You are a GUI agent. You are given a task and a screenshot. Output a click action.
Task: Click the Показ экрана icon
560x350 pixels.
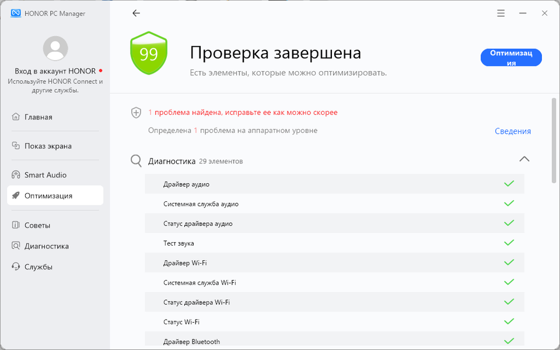point(16,146)
